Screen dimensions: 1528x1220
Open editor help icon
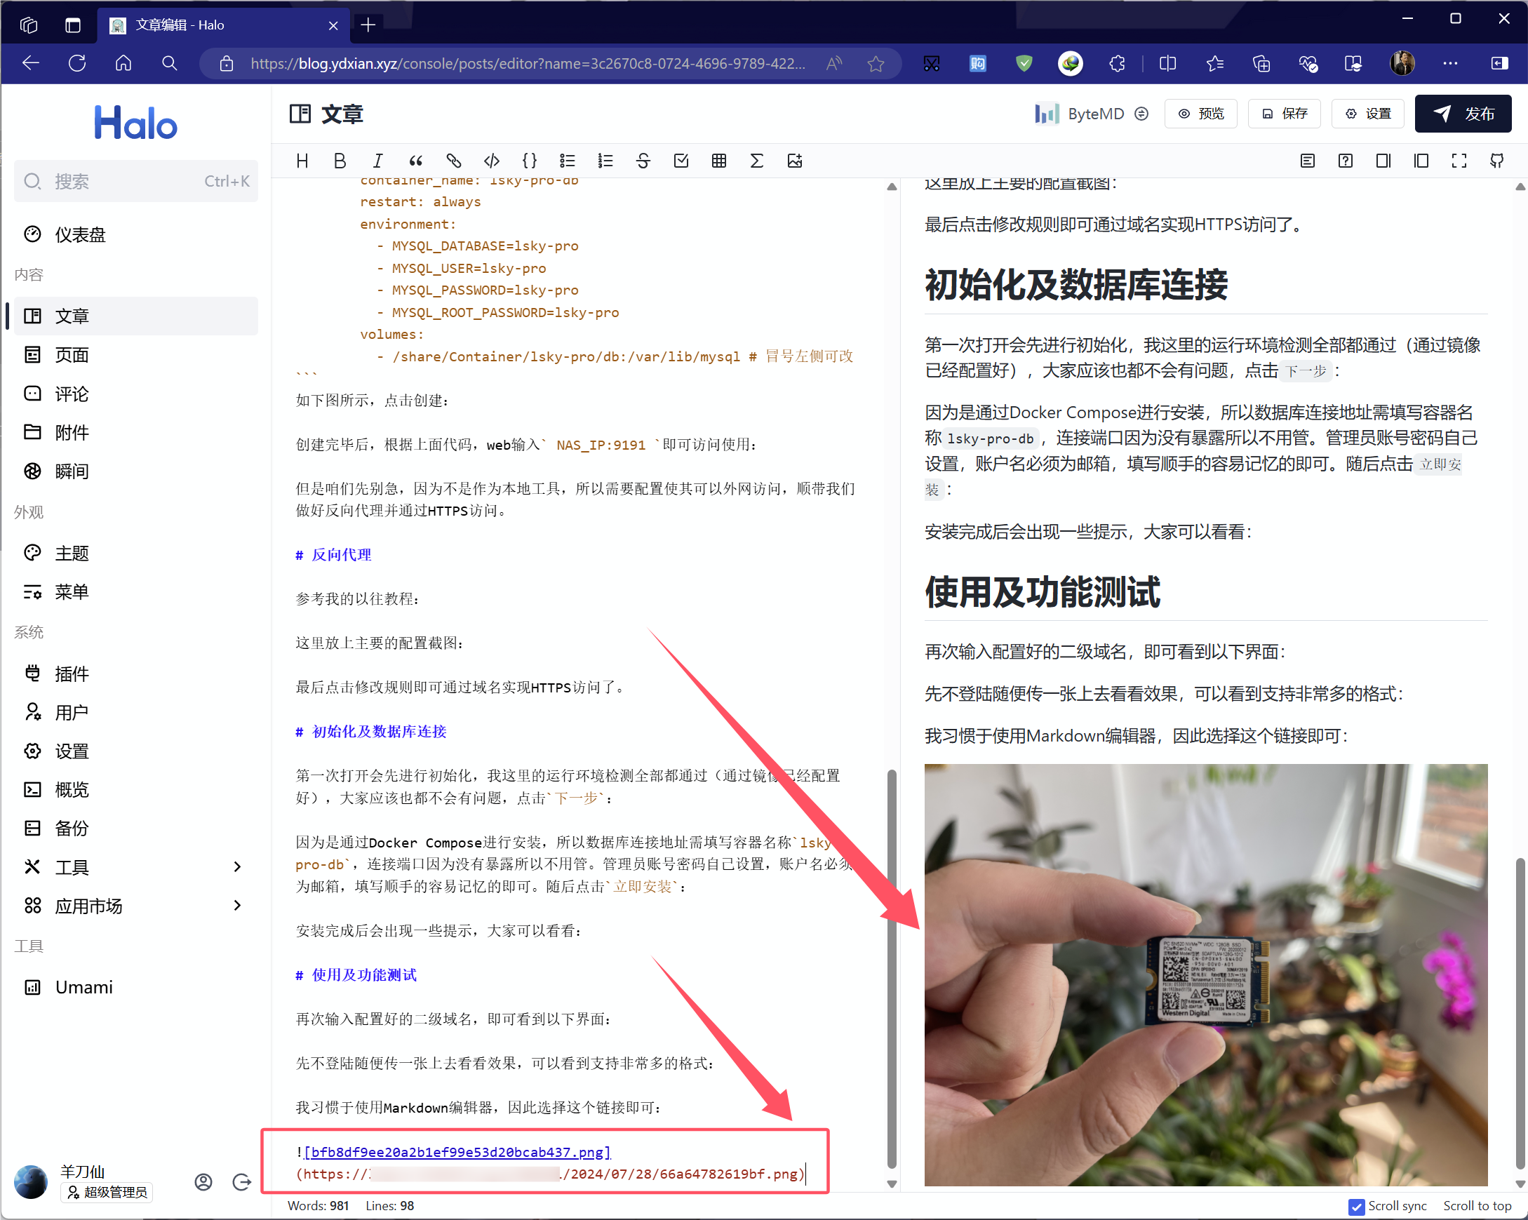pyautogui.click(x=1345, y=161)
